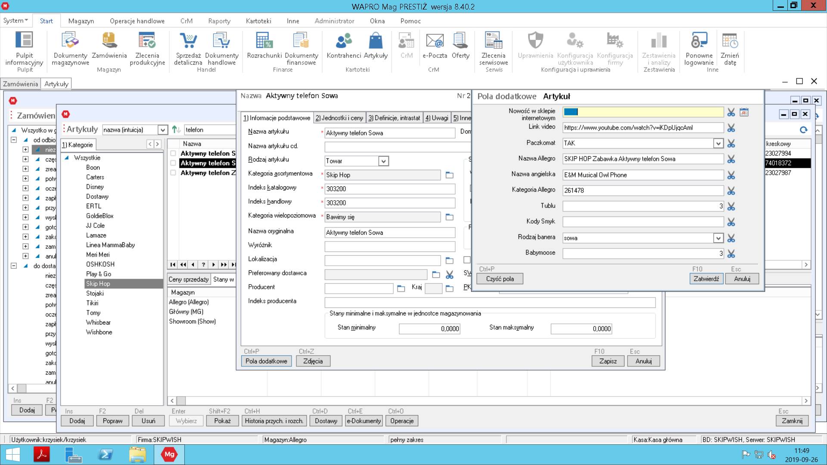Open the Paczkomat dropdown
Screen dimensions: 827x465
[x=718, y=143]
